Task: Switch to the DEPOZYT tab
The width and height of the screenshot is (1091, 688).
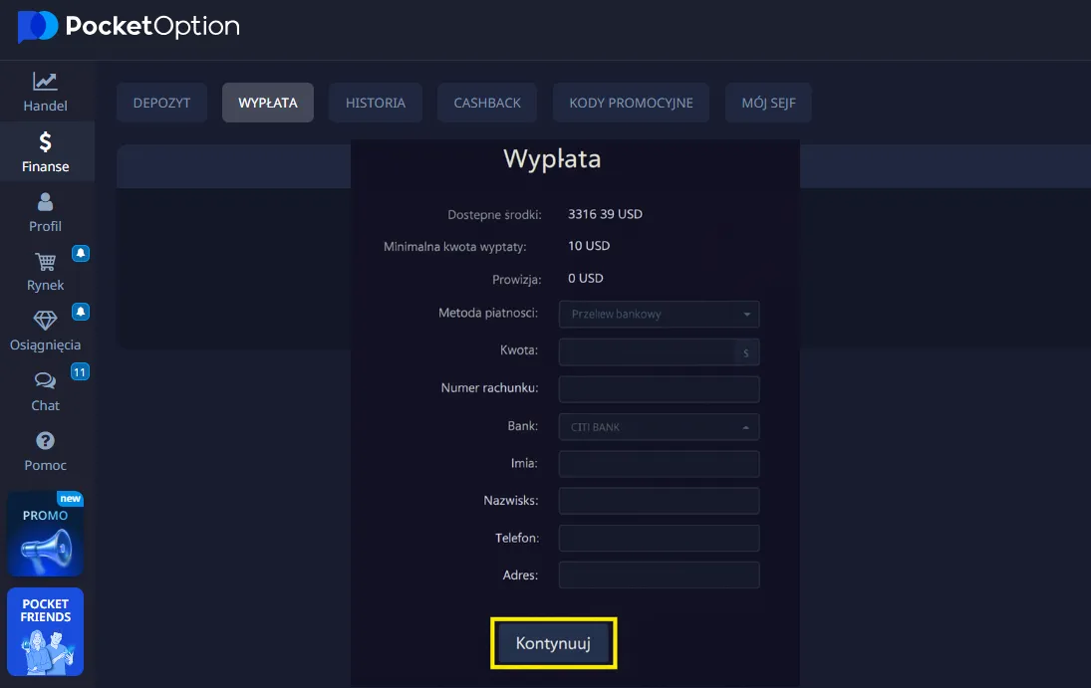Action: coord(161,103)
